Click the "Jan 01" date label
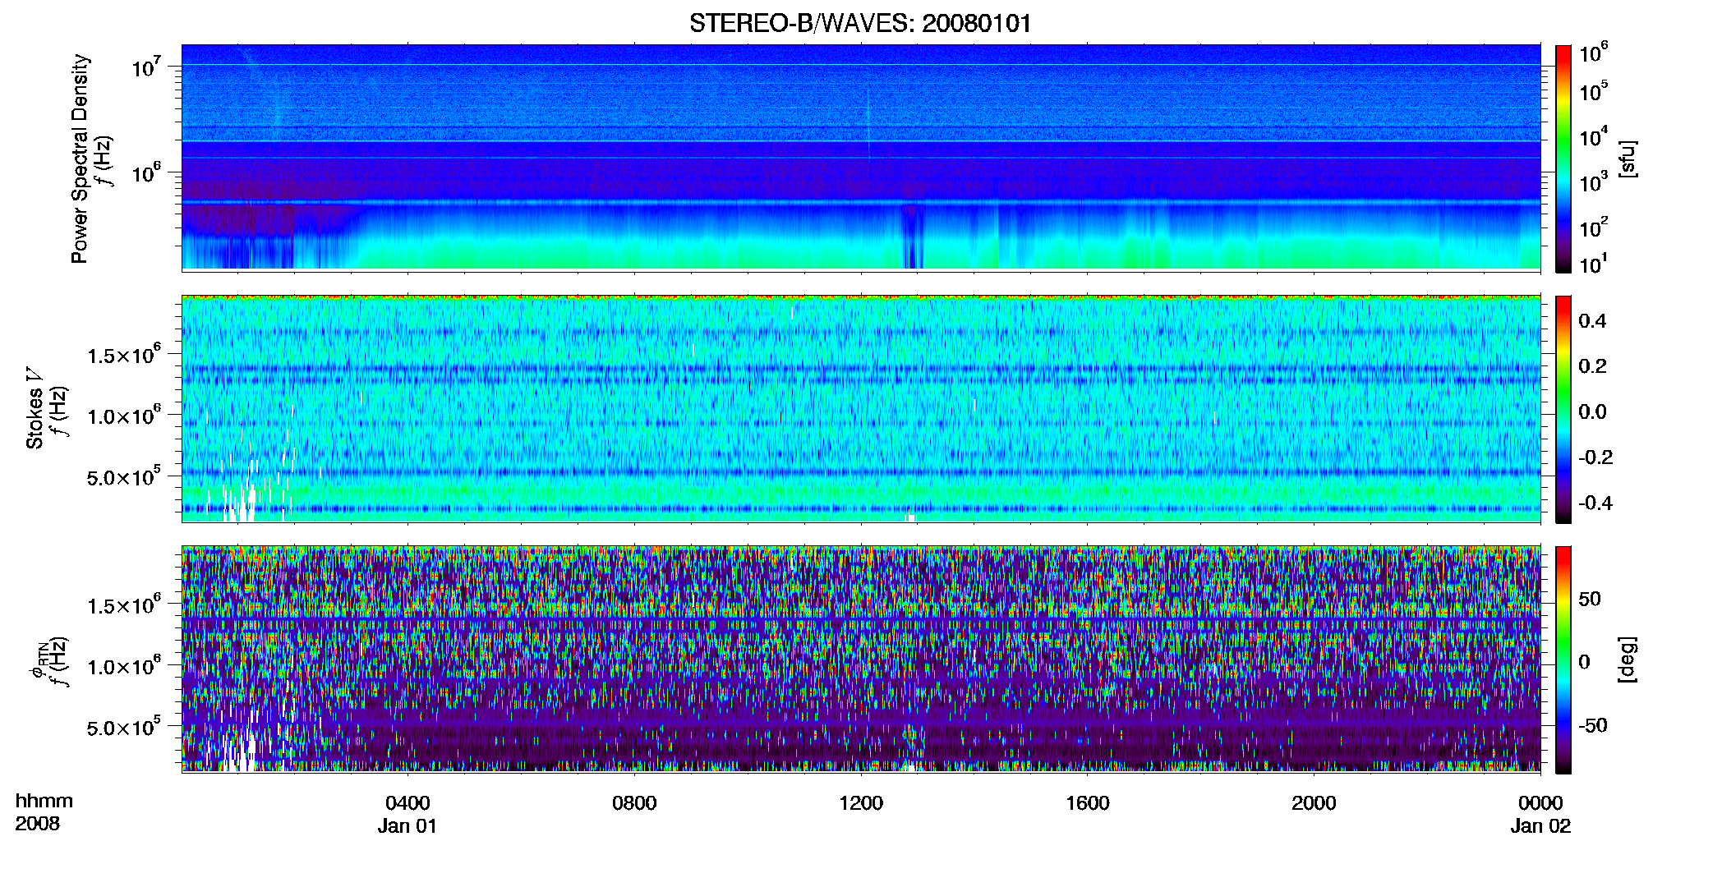 [x=407, y=826]
